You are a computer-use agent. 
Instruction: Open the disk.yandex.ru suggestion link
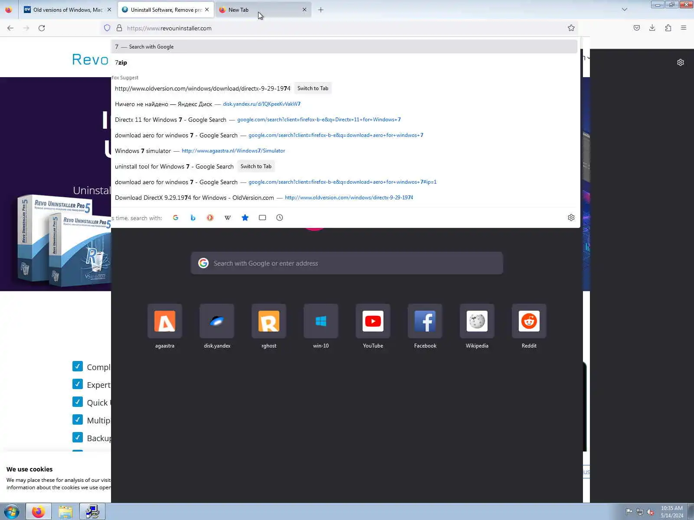click(262, 104)
